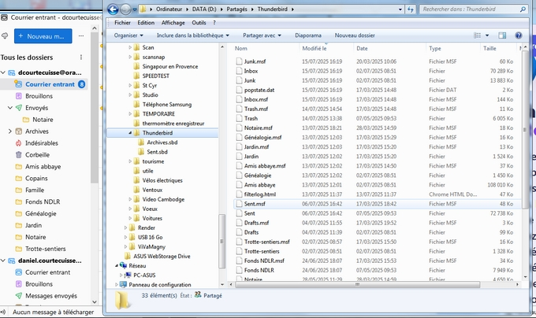Select the Sent.msf file row

pyautogui.click(x=378, y=204)
